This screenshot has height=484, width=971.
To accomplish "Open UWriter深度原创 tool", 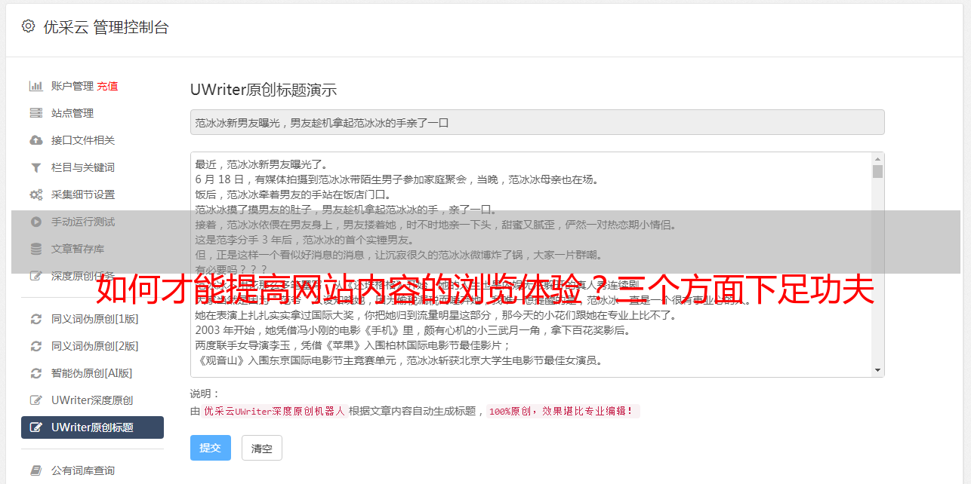I will 92,400.
